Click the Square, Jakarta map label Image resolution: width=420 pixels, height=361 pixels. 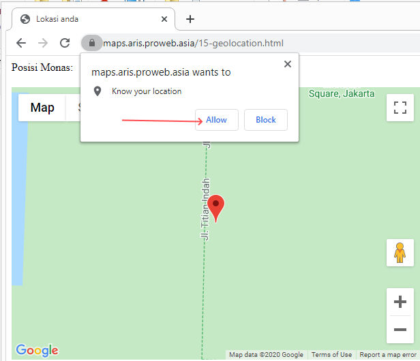(342, 94)
